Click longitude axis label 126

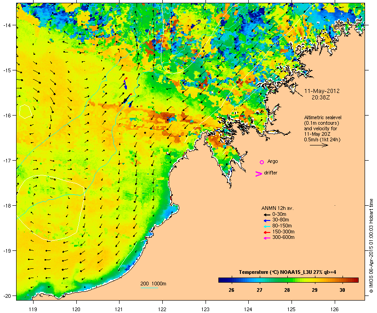(335, 309)
